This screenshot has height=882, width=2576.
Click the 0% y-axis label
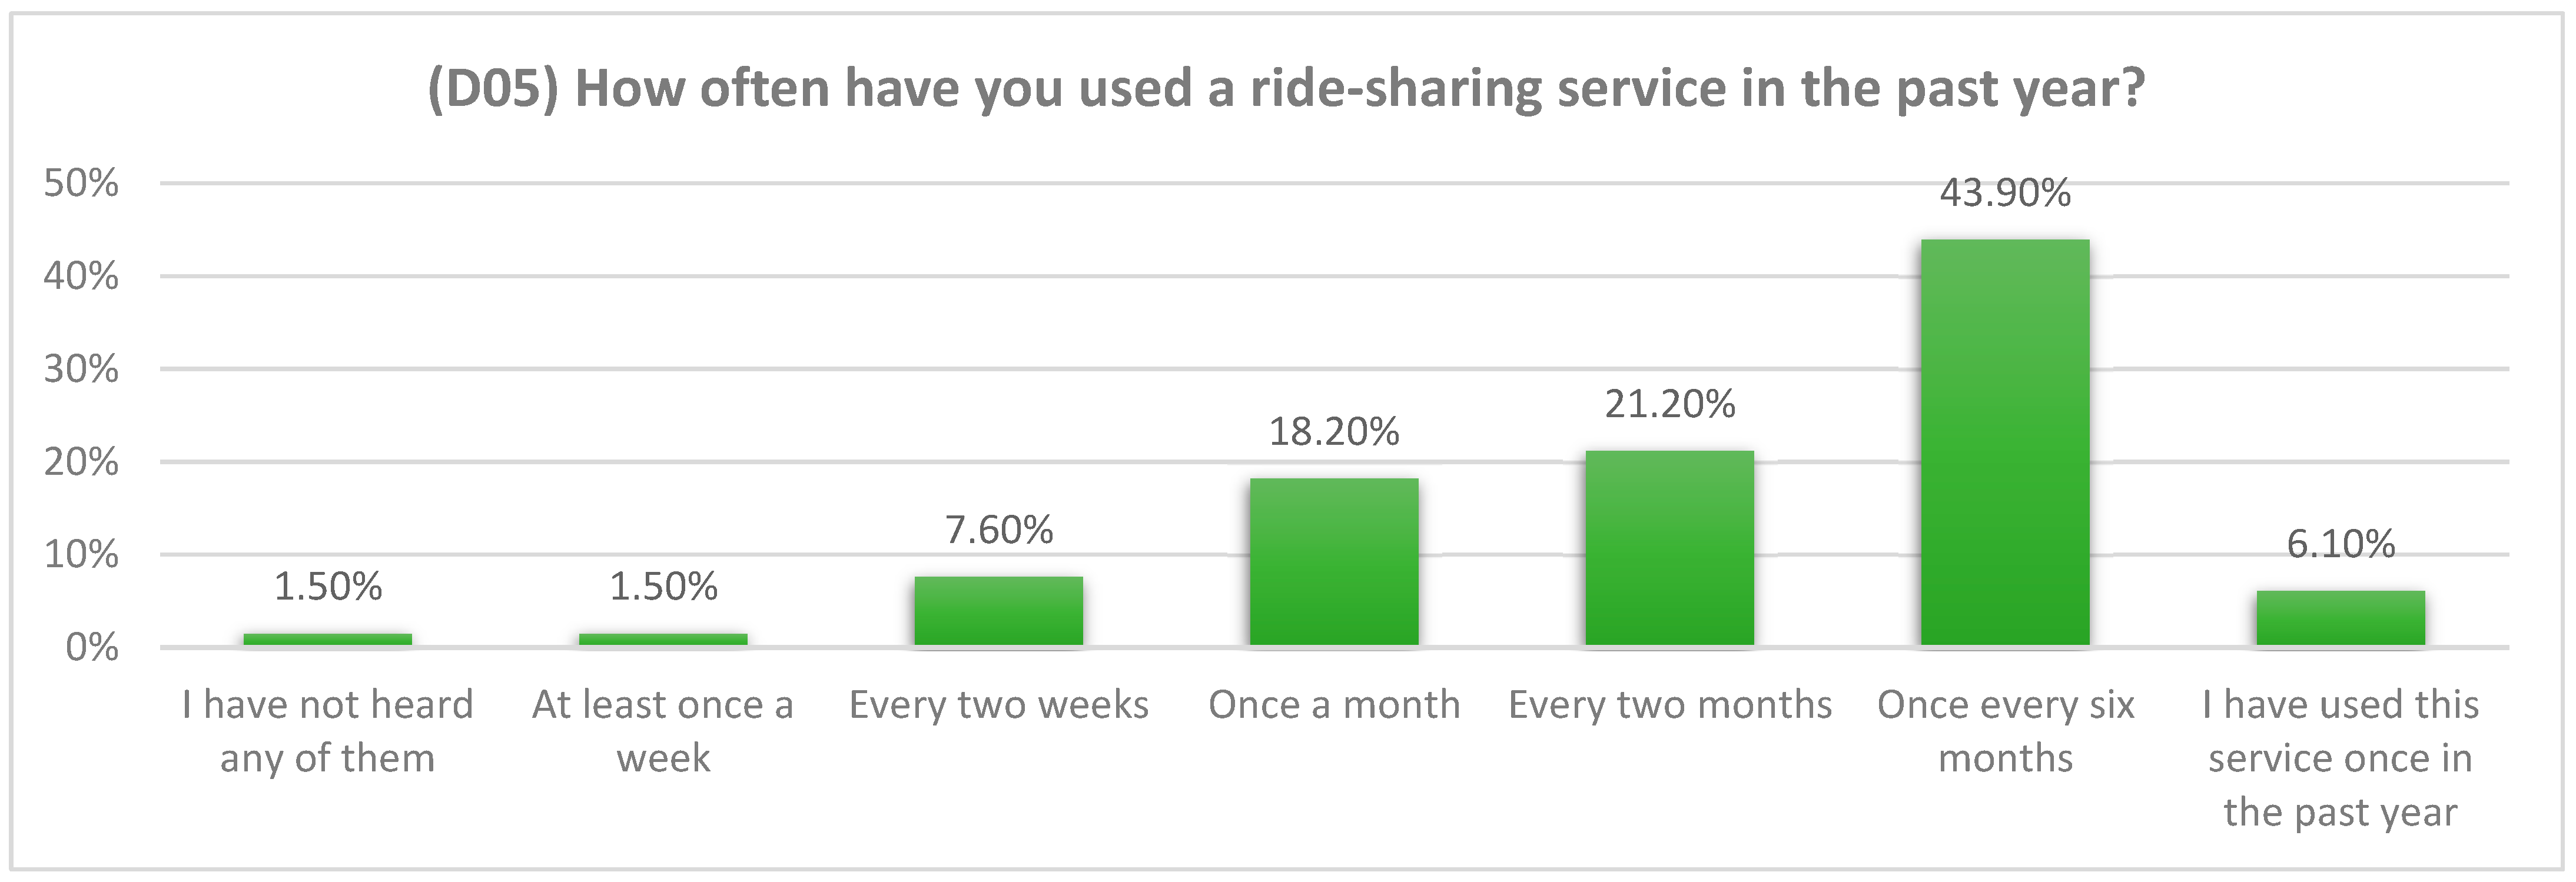(x=91, y=648)
